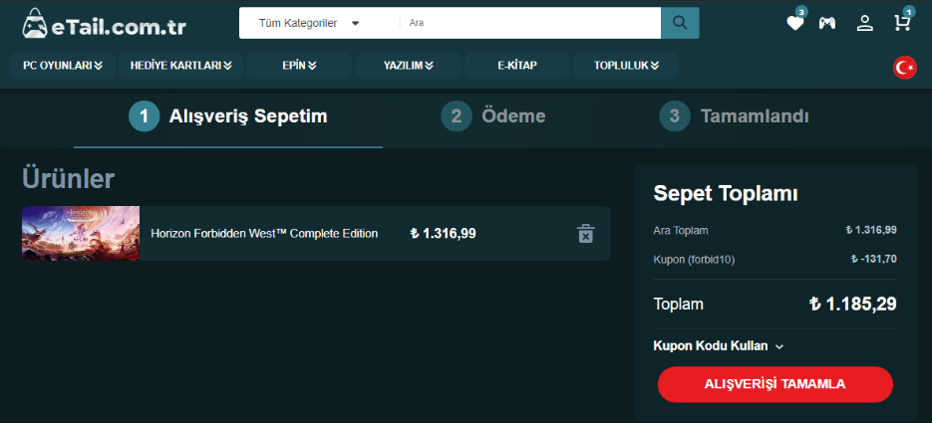The height and width of the screenshot is (423, 932).
Task: Open the E-Kitap menu item
Action: point(517,66)
